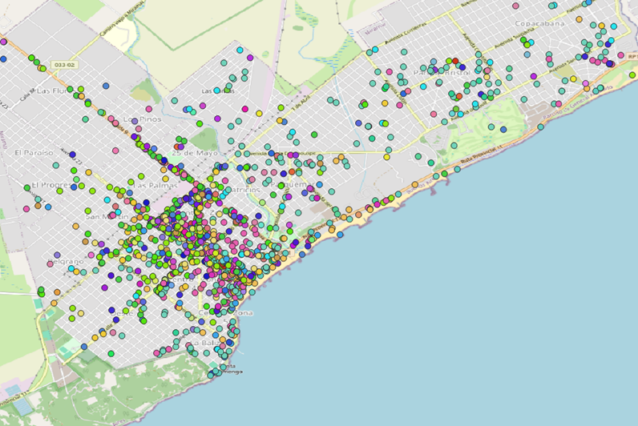Select the pink marker at top near Copacabana
This screenshot has width=638, height=426.
click(515, 6)
